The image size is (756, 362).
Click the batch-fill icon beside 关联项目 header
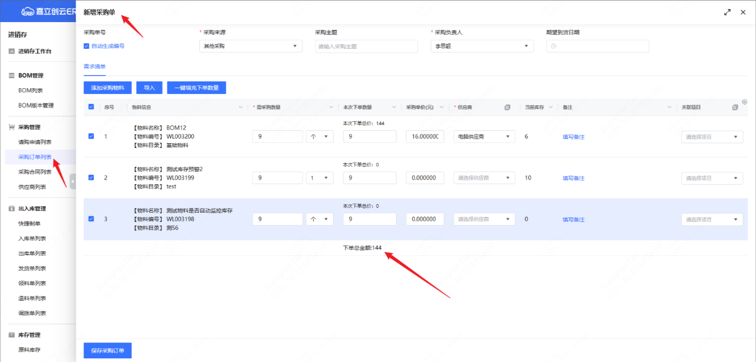735,108
